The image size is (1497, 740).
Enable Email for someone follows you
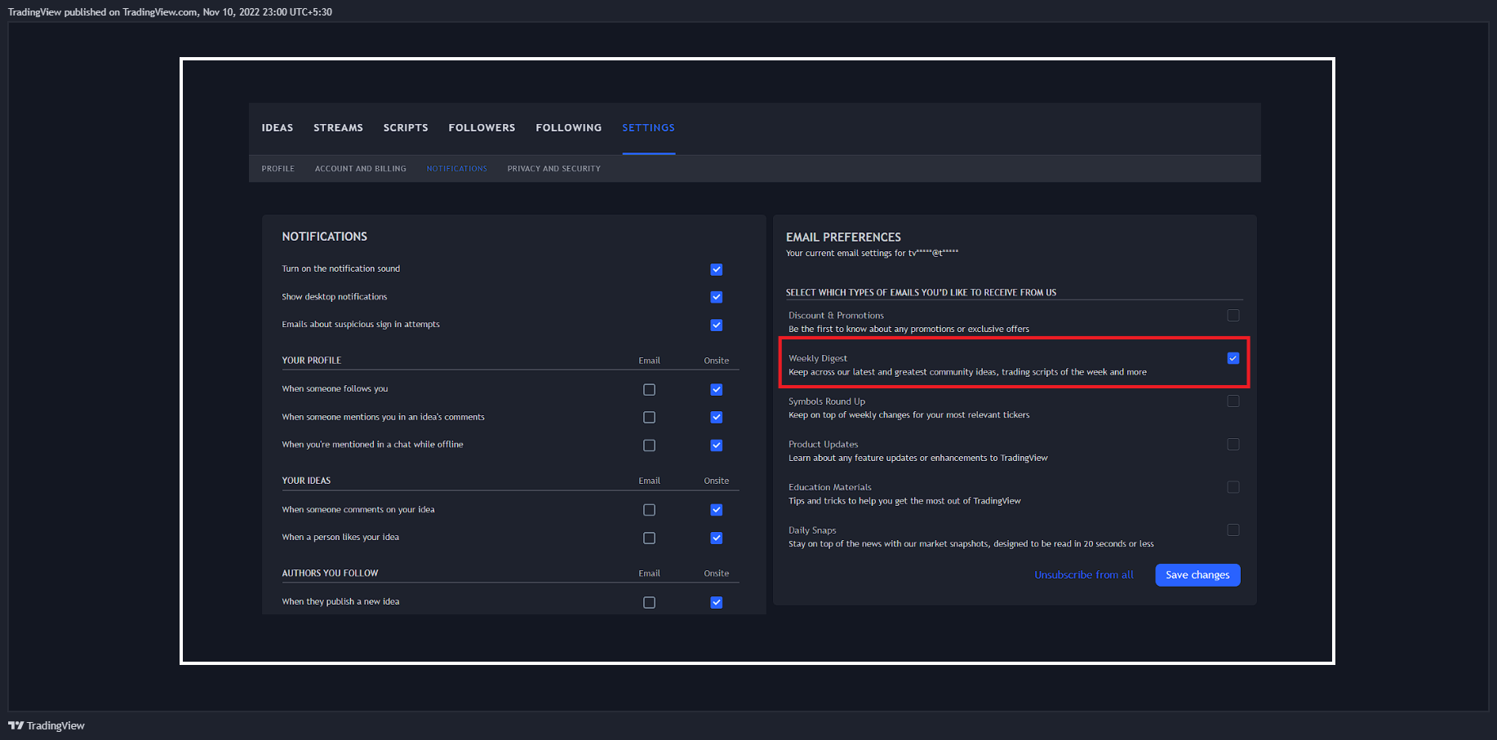click(649, 389)
